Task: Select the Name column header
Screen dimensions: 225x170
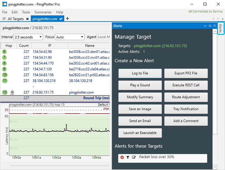Action: [90, 46]
